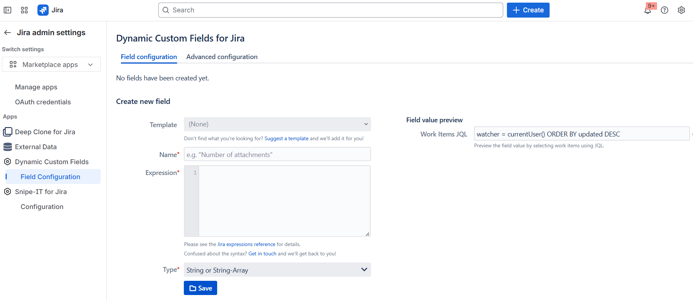Open the Type dropdown for String or String-Array
693x301 pixels.
click(x=277, y=270)
